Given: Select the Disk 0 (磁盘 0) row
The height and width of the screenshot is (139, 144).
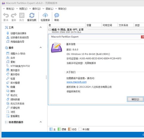Looking at the screenshot, I should click(x=96, y=31).
